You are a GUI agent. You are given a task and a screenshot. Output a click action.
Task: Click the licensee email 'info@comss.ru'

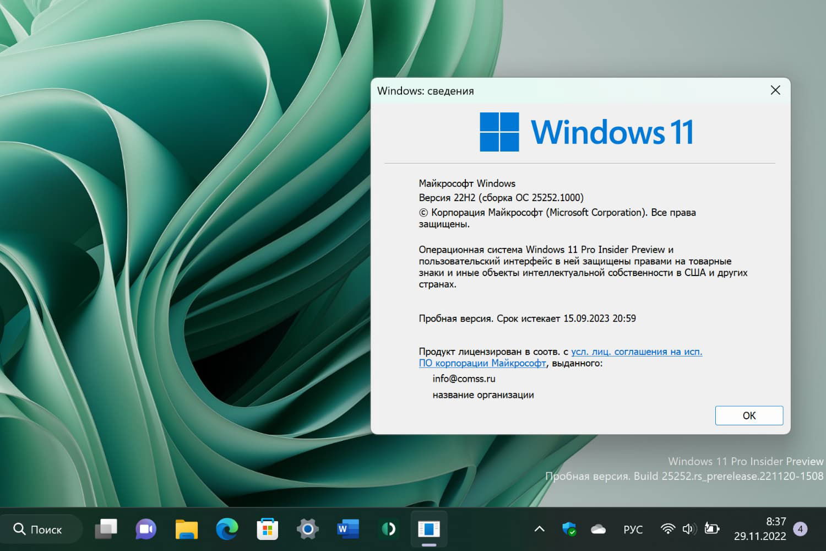(464, 379)
